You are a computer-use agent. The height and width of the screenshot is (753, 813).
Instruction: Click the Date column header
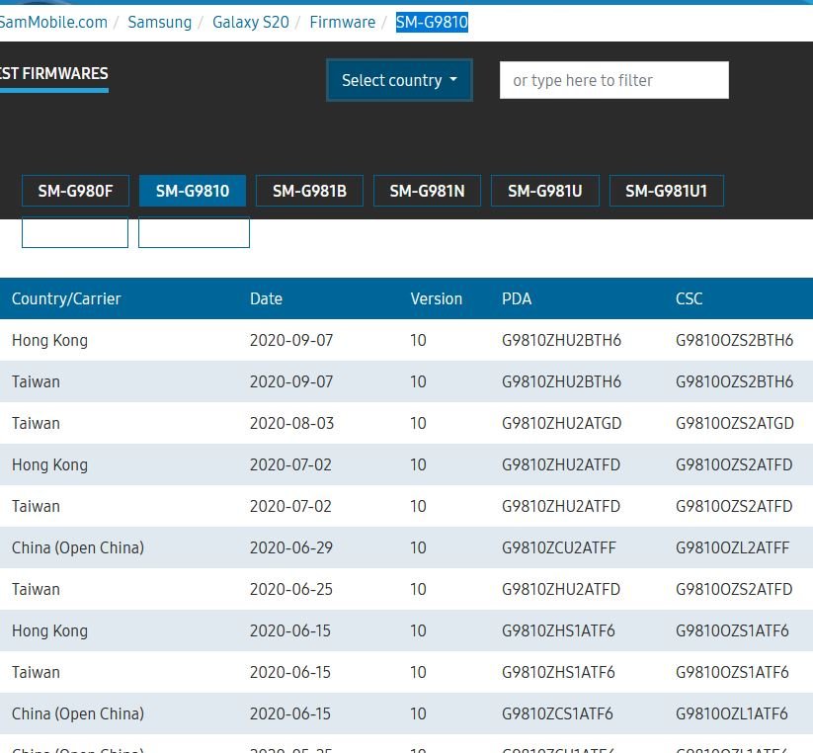[266, 298]
